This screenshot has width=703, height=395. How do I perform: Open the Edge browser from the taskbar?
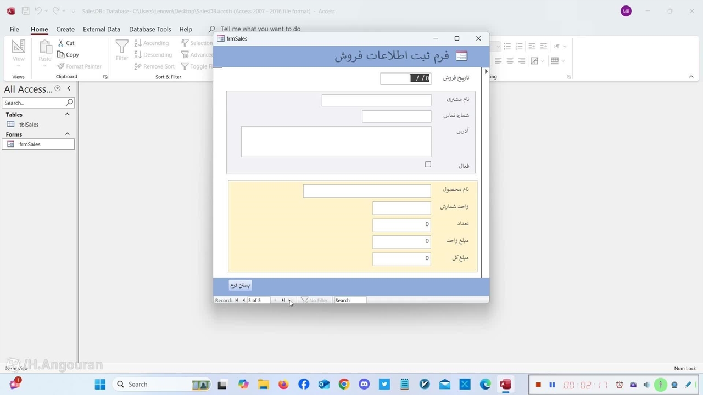pyautogui.click(x=486, y=385)
